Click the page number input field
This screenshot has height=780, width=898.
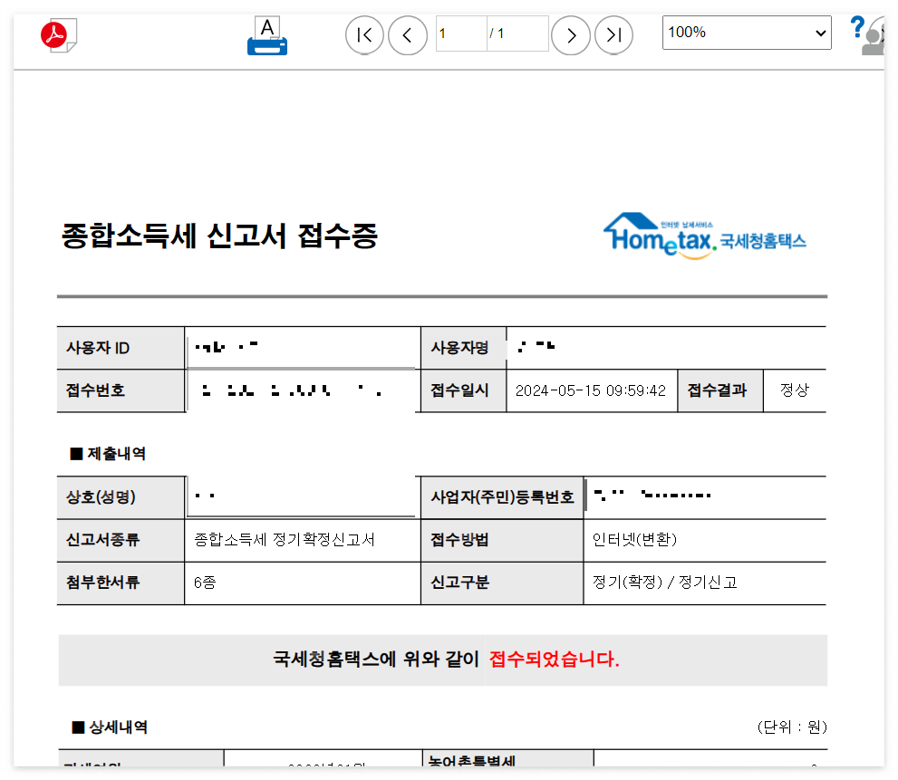462,34
